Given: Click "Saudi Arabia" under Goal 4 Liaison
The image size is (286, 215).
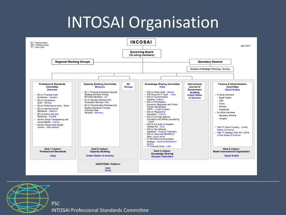Looking at the screenshot, I should tap(232, 156).
